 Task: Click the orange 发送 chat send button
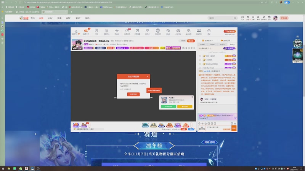pyautogui.click(x=234, y=128)
